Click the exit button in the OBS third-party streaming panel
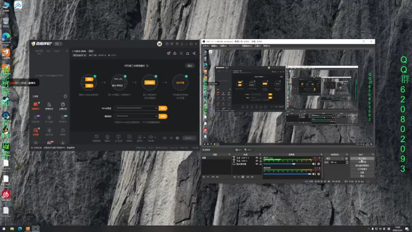412x232 pixels. tap(190, 65)
